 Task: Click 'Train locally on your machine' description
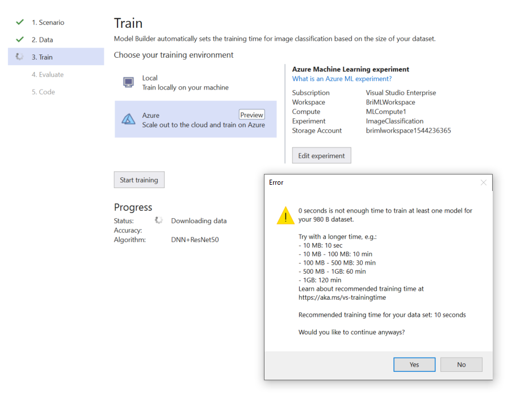tap(185, 87)
